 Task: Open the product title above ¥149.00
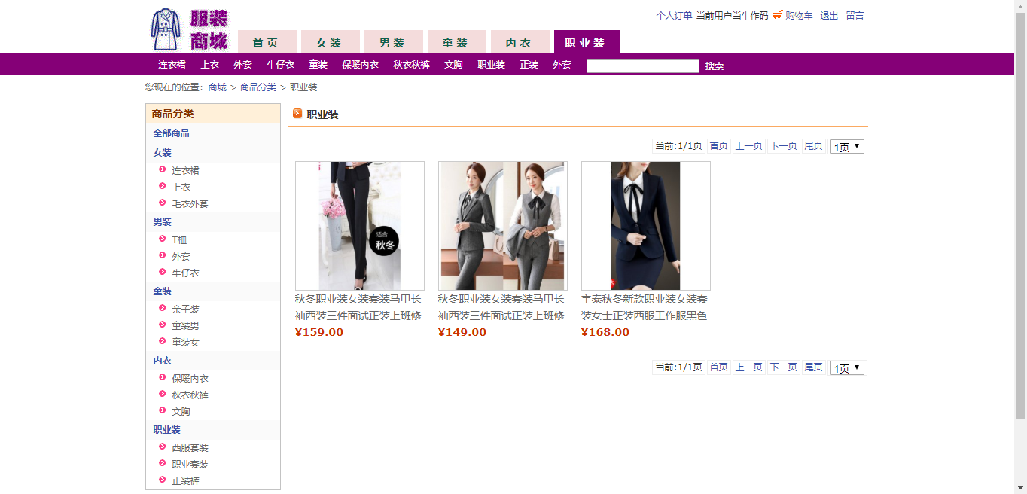501,307
